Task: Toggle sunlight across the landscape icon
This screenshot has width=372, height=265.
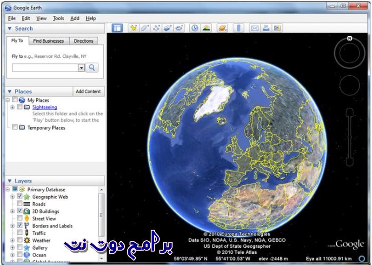Action: pyautogui.click(x=206, y=28)
